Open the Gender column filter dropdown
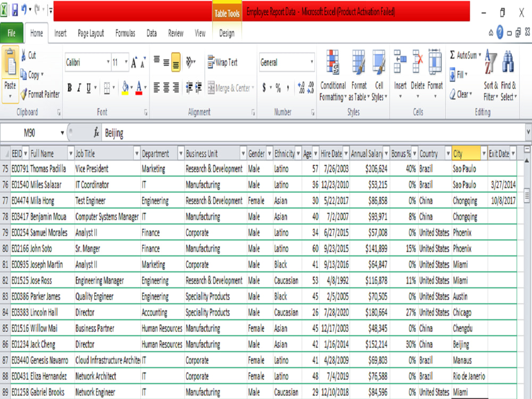 269,154
